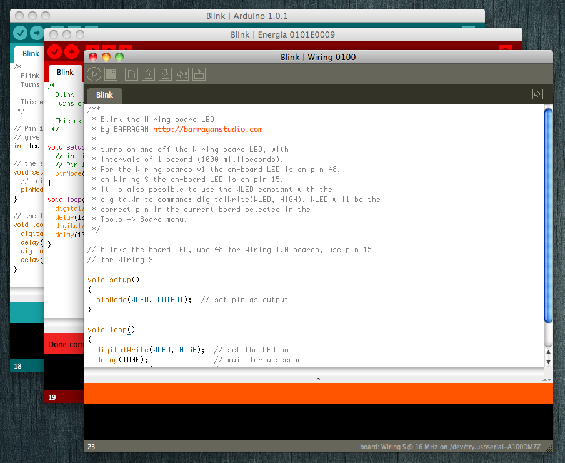Click the Wiring editor vertical scrollbar thumb

pyautogui.click(x=548, y=216)
